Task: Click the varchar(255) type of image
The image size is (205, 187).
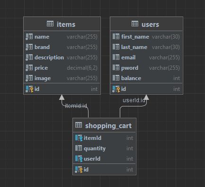Action: coord(82,78)
